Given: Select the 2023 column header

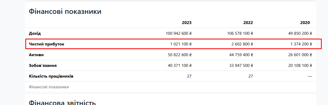Looking at the screenshot, I should tap(187, 23).
